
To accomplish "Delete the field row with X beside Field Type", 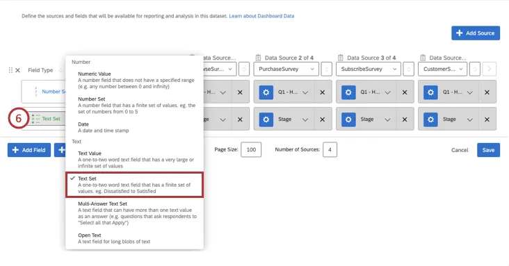I will pyautogui.click(x=18, y=70).
